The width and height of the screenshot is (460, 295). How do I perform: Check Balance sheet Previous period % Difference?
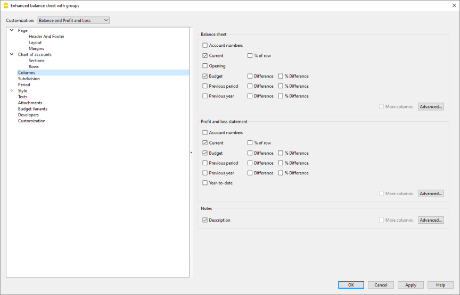coord(281,86)
